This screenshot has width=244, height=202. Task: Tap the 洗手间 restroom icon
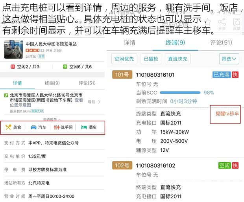(x=56, y=127)
